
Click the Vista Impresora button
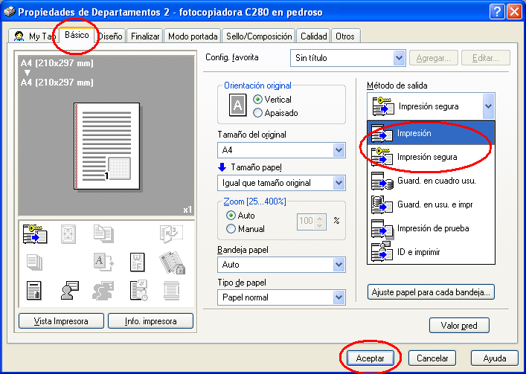click(x=61, y=321)
